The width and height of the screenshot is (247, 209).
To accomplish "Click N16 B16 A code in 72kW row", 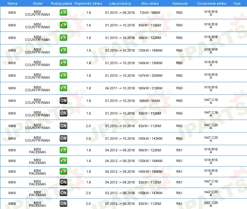I will pyautogui.click(x=211, y=13).
